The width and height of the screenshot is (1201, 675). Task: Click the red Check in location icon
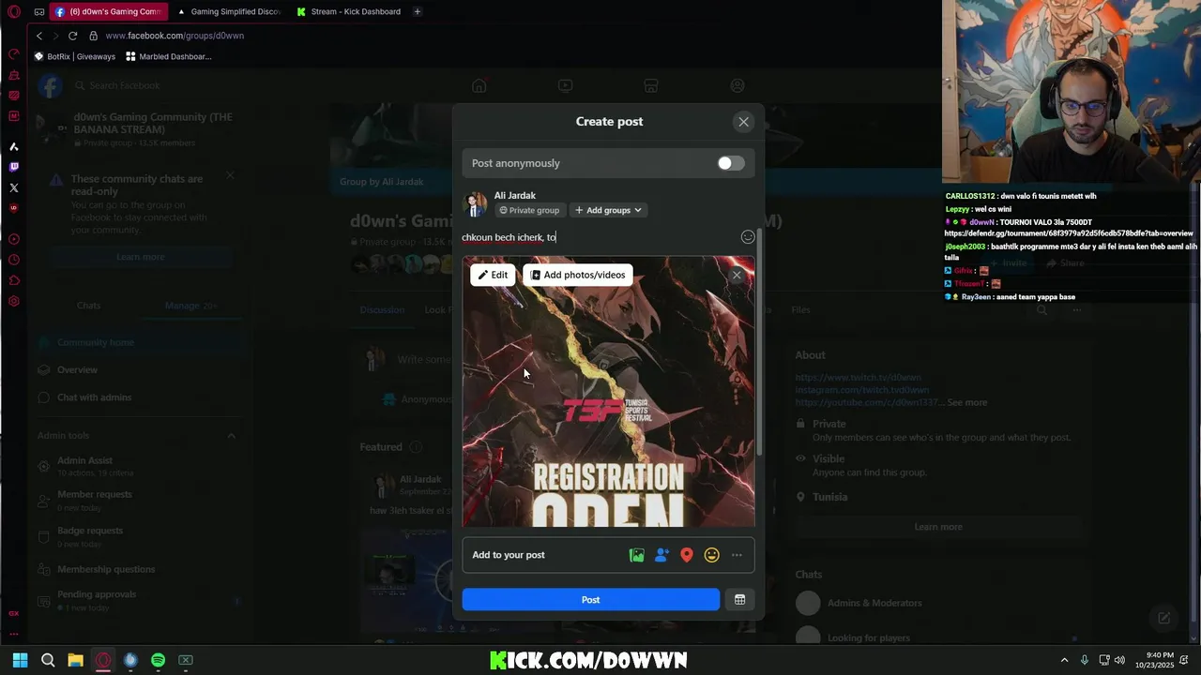point(687,555)
